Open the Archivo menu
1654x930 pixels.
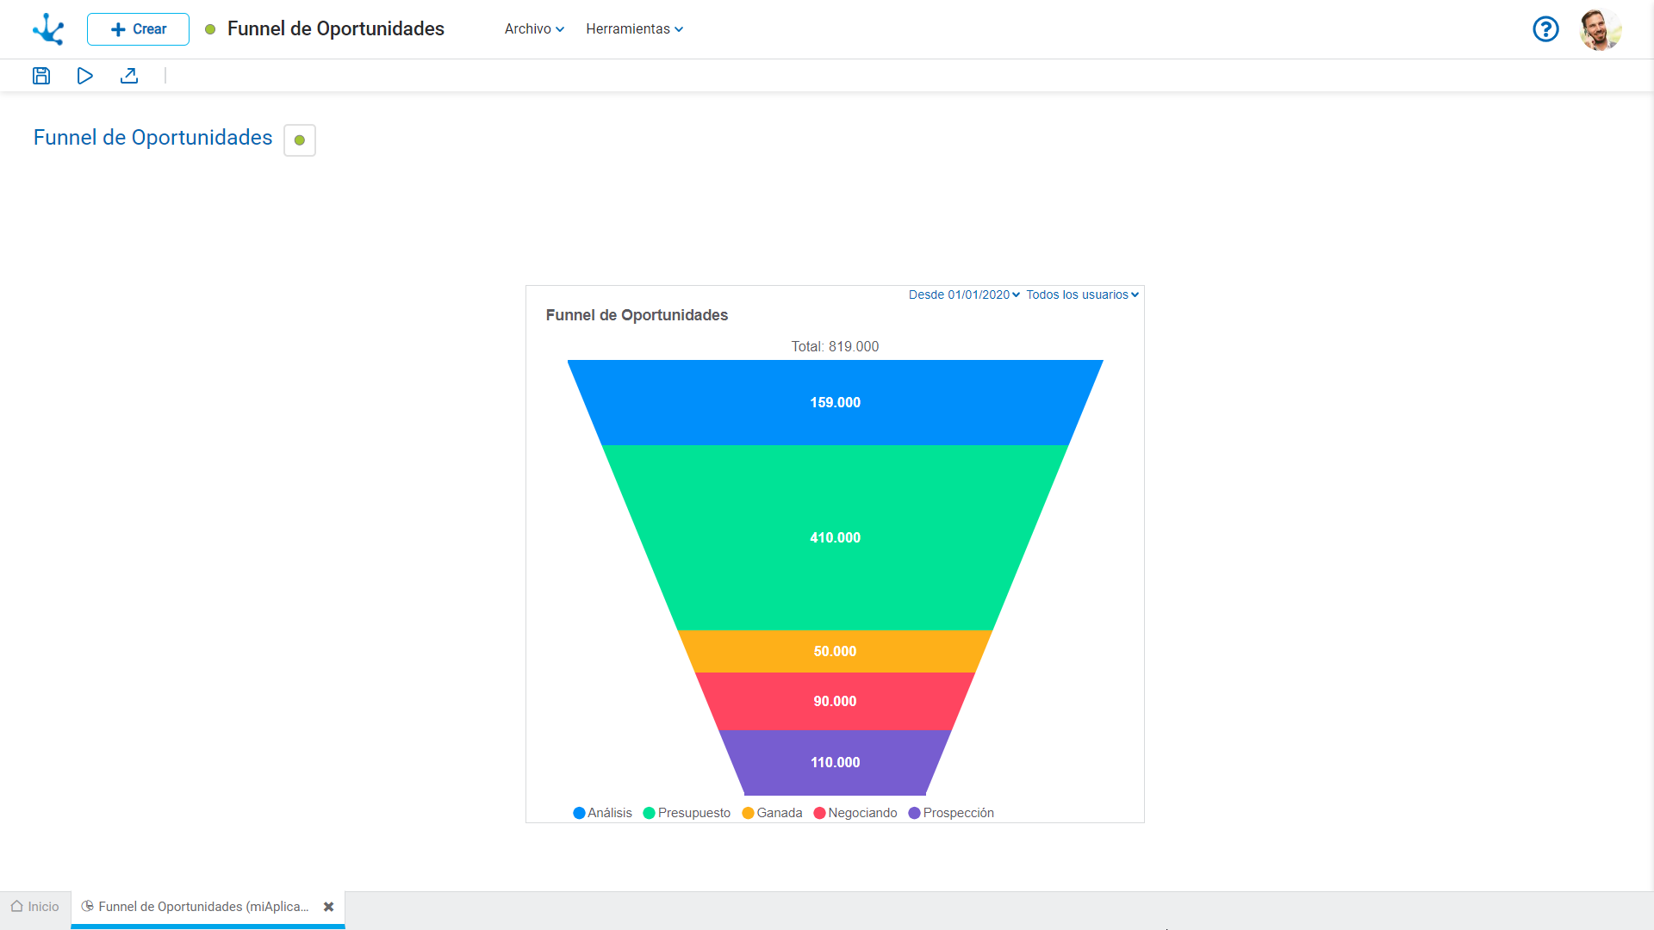pos(534,29)
